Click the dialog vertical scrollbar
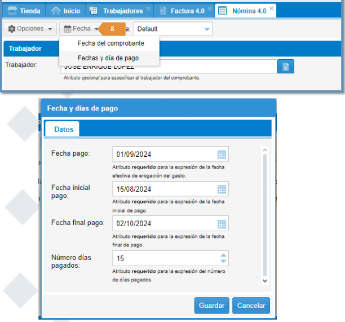 click(264, 214)
